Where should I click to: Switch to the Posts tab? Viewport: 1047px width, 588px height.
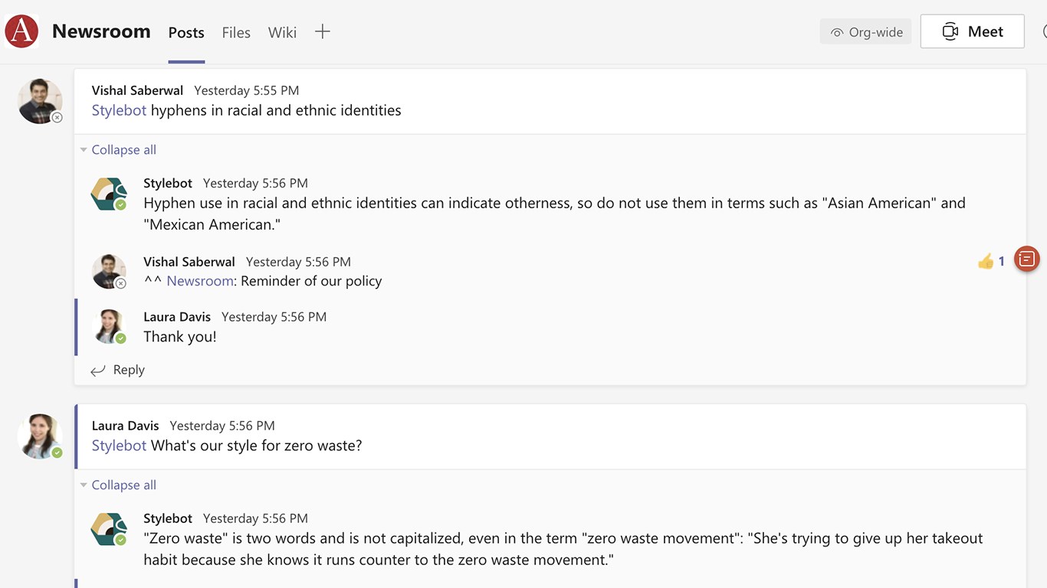[186, 33]
